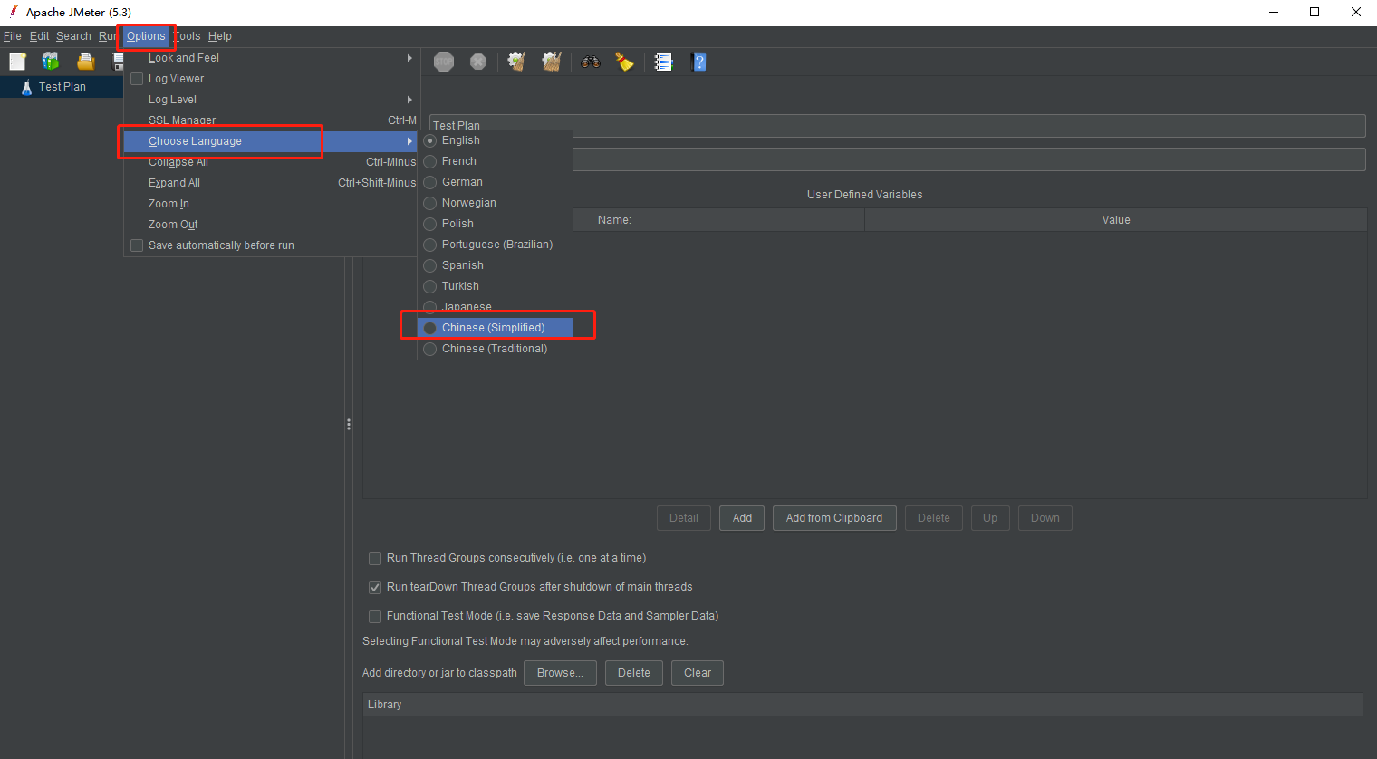This screenshot has height=759, width=1377.
Task: Open the Templates icon in toolbar
Action: [x=51, y=61]
